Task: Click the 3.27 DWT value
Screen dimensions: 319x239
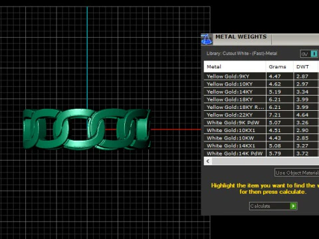Action: click(302, 146)
